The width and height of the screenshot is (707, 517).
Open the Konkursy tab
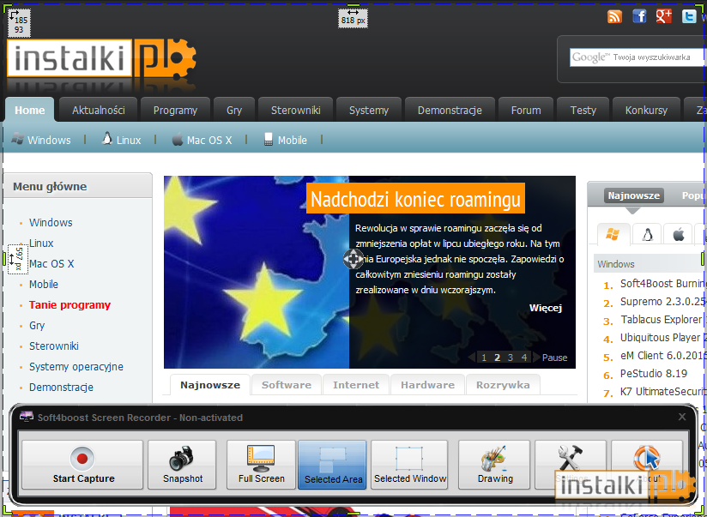click(x=647, y=110)
